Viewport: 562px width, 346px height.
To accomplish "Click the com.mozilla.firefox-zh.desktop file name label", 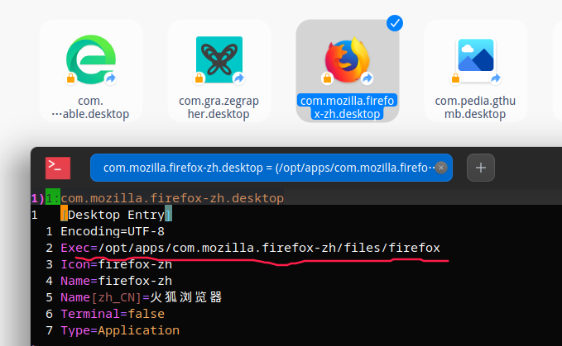I will (x=348, y=107).
